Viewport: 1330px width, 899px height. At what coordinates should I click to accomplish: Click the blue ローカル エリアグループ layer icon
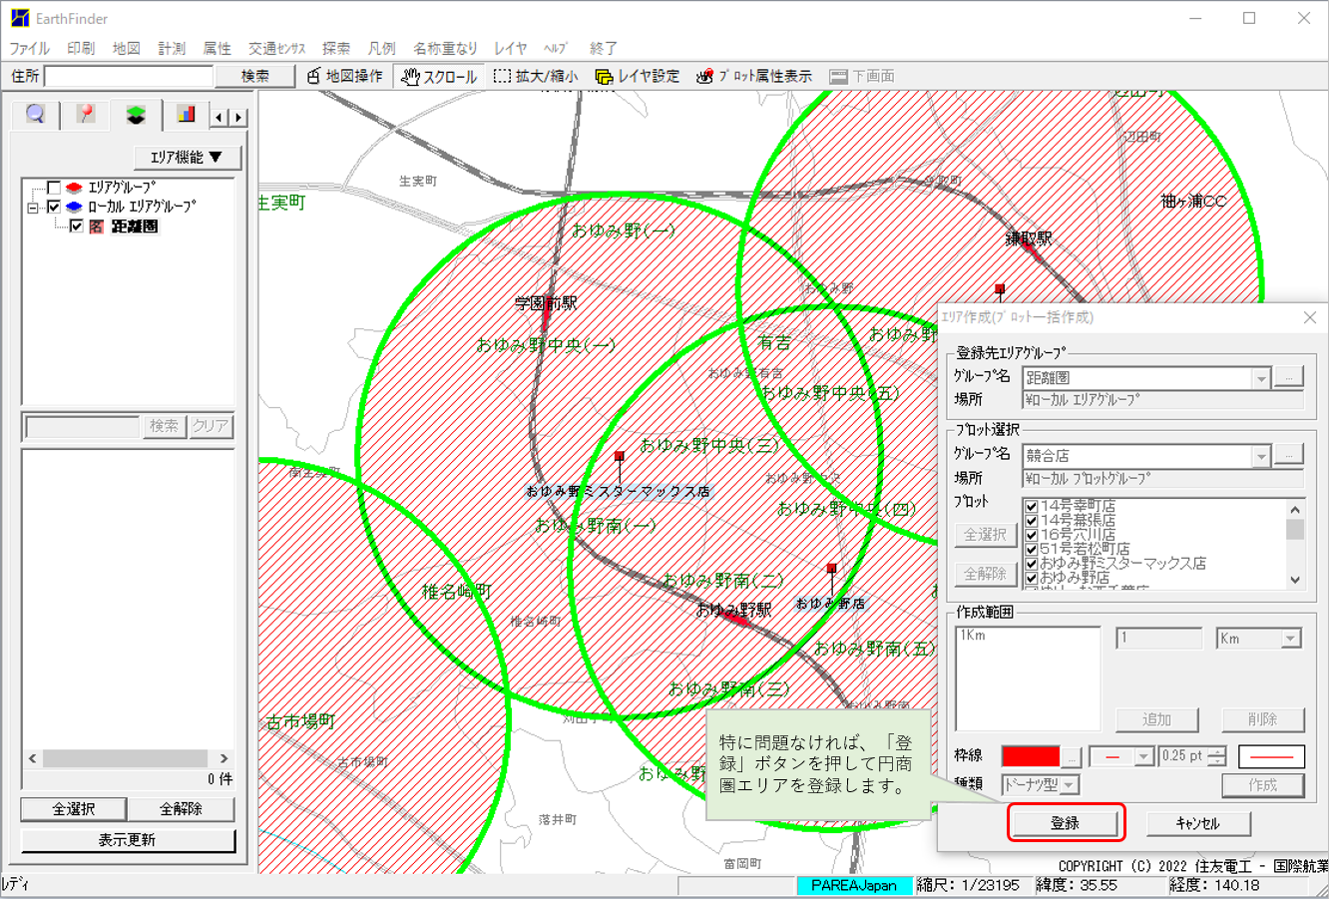(x=74, y=207)
